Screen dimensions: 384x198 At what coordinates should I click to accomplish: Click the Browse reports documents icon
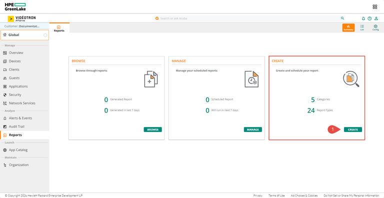(151, 79)
